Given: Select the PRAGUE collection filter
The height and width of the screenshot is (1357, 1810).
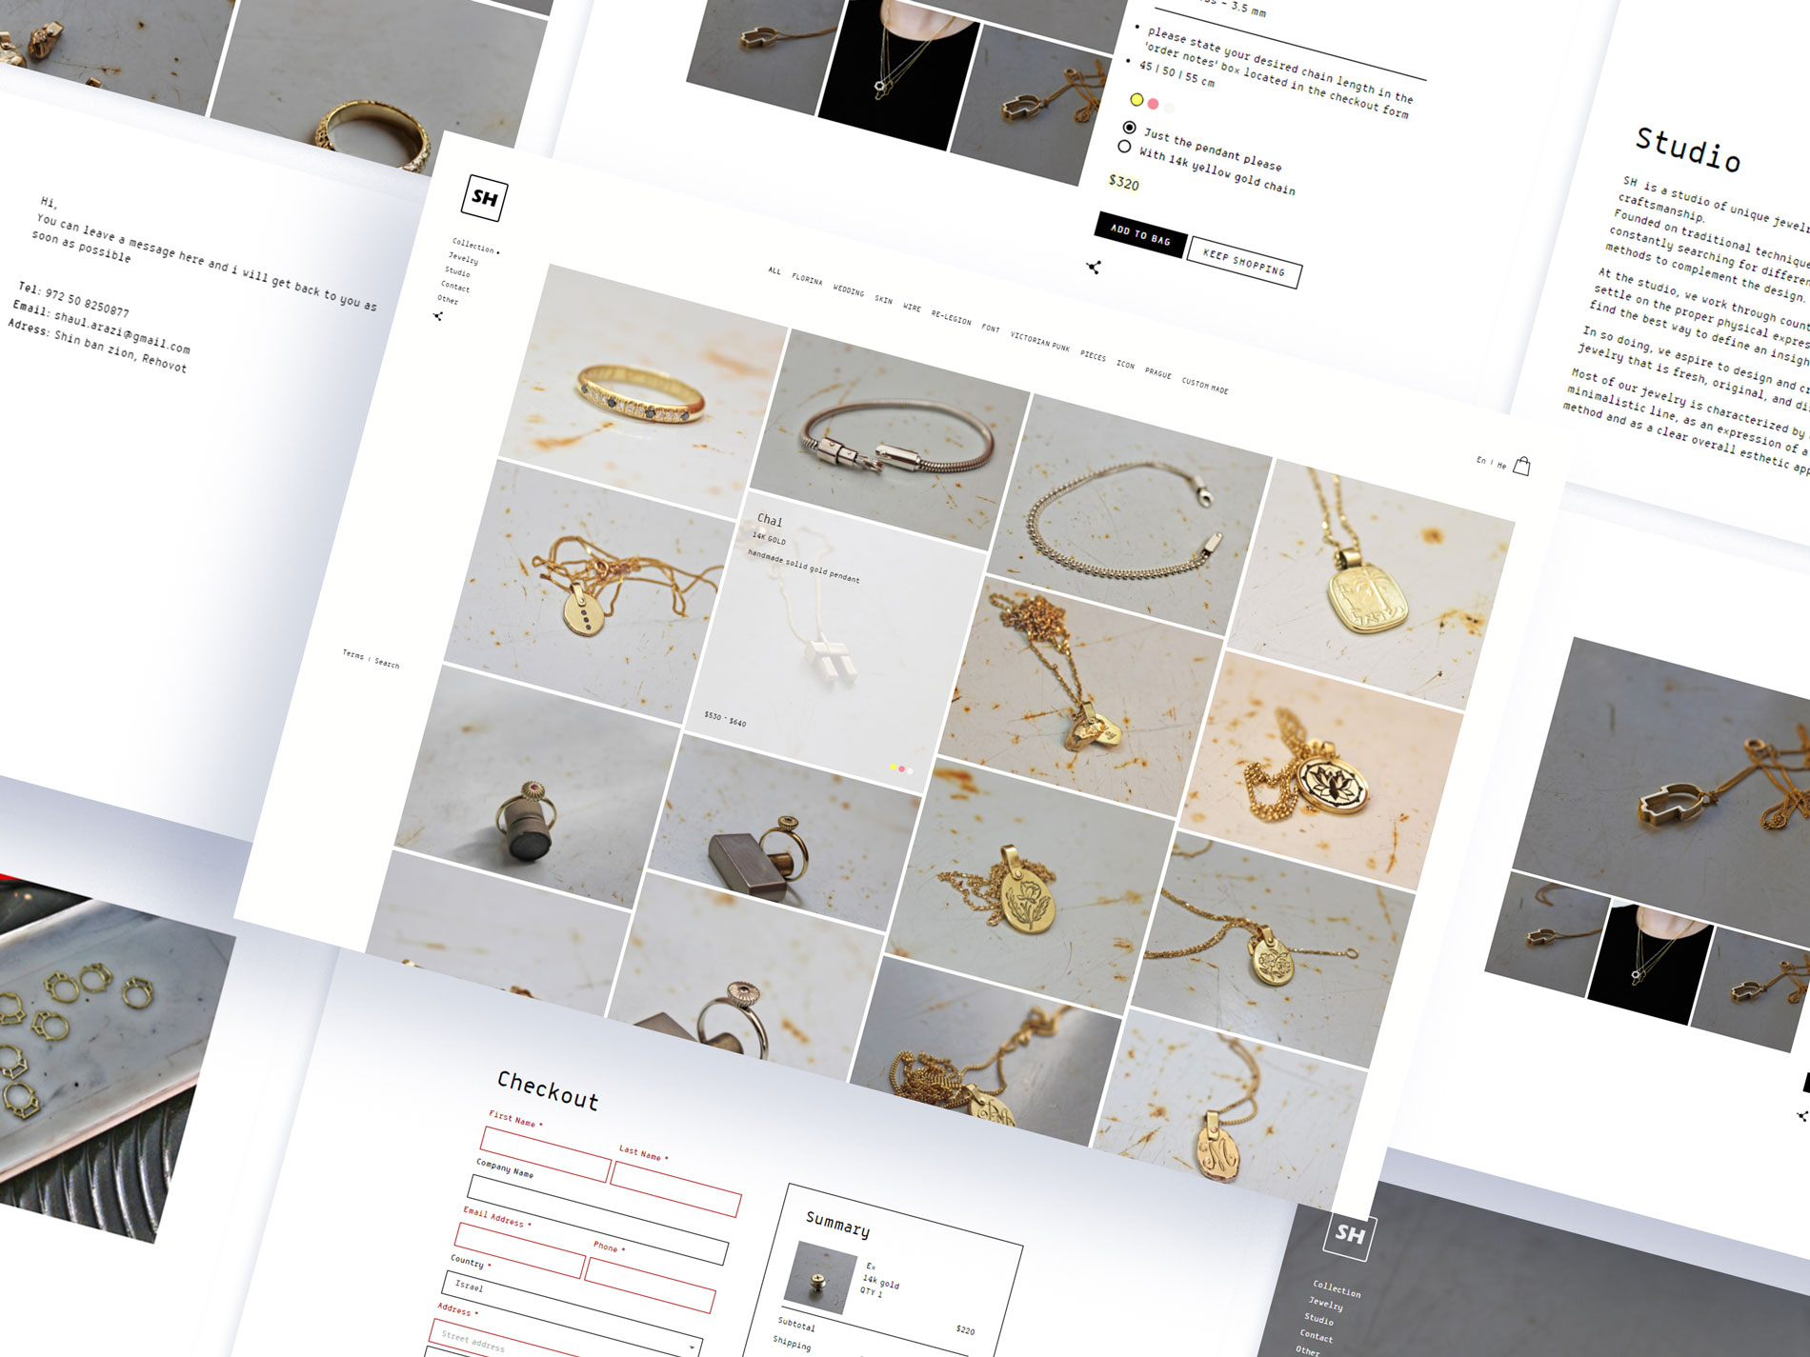Looking at the screenshot, I should [1158, 373].
